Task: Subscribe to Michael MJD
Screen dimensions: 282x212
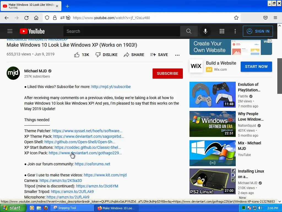Action: point(168,73)
